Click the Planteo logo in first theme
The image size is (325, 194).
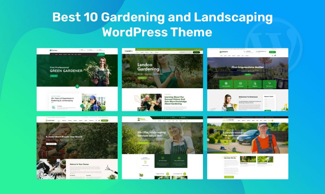coord(53,50)
